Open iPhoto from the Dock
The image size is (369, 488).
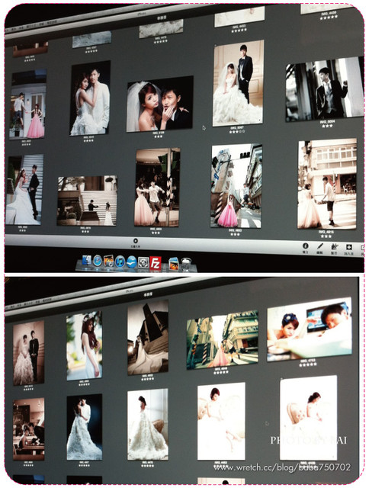tap(108, 261)
